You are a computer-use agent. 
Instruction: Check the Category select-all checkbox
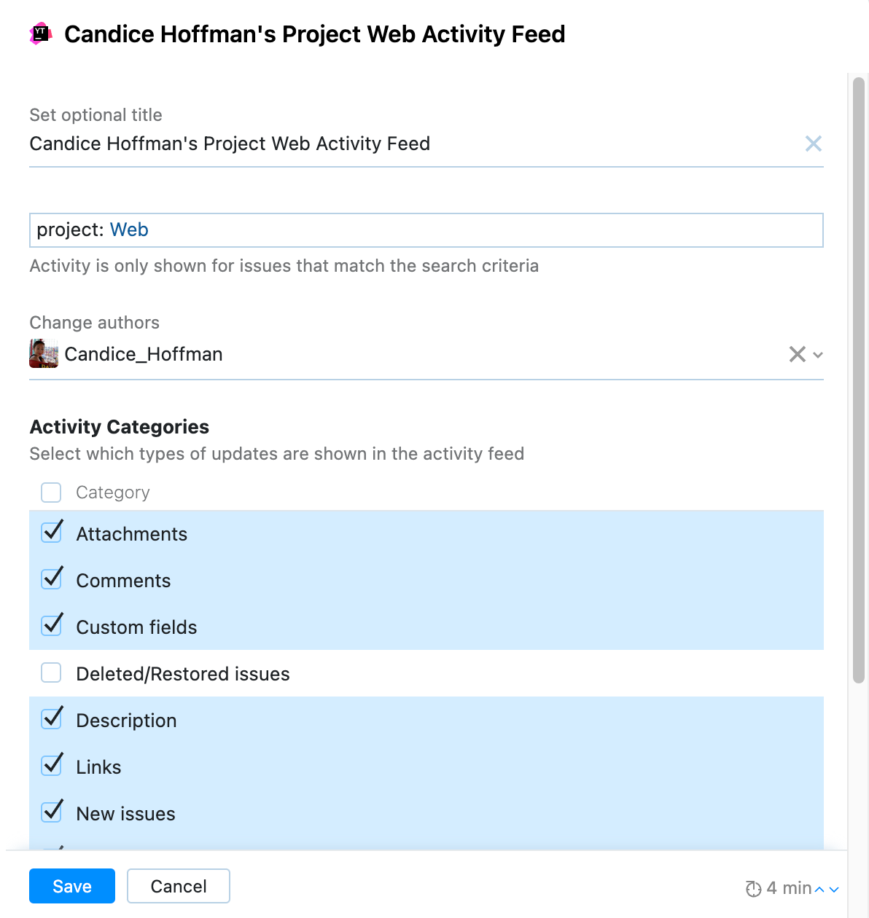(51, 493)
